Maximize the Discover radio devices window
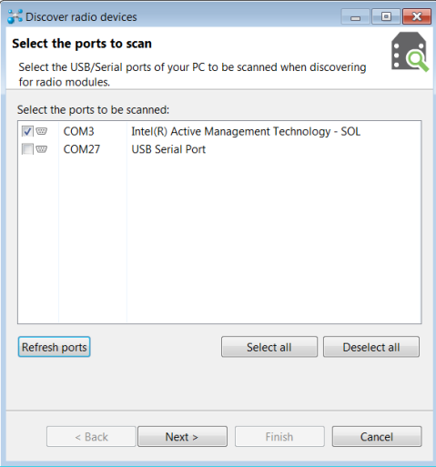This screenshot has height=467, width=436. 386,16
